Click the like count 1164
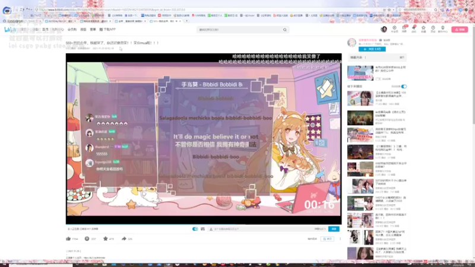The height and width of the screenshot is (267, 475). (75, 239)
